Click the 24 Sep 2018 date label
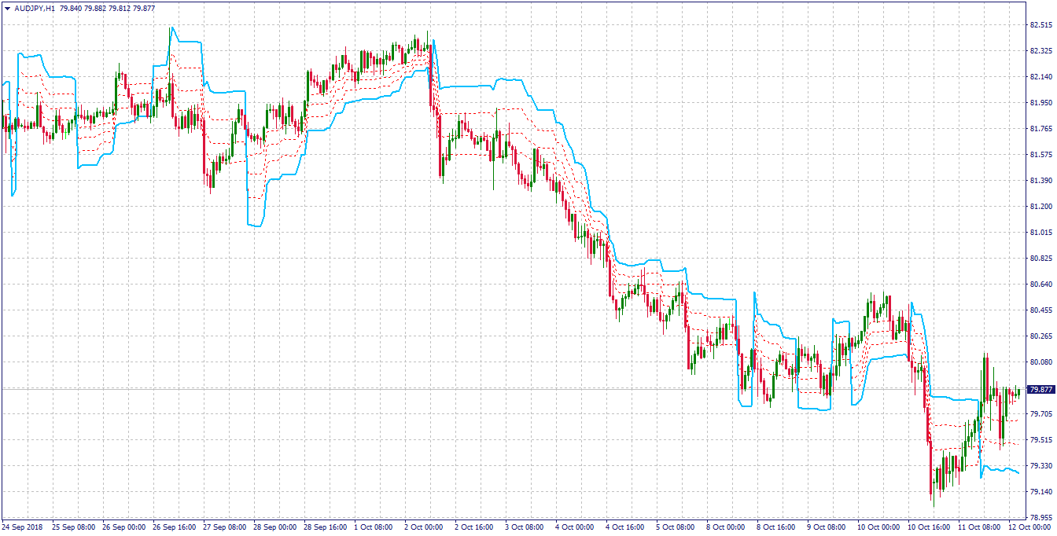Image resolution: width=1057 pixels, height=536 pixels. pos(21,528)
